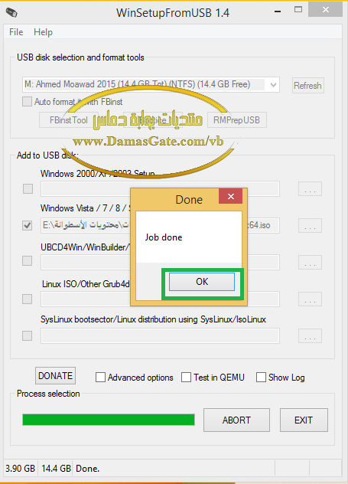Click the green process progress bar
Image resolution: width=348 pixels, height=484 pixels.
point(109,420)
